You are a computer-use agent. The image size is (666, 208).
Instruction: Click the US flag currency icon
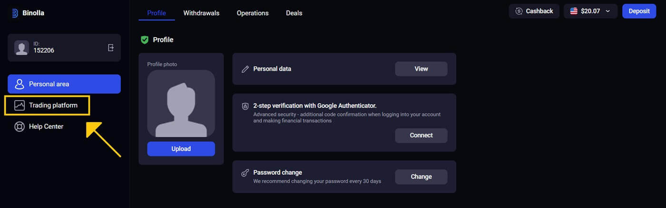[574, 11]
